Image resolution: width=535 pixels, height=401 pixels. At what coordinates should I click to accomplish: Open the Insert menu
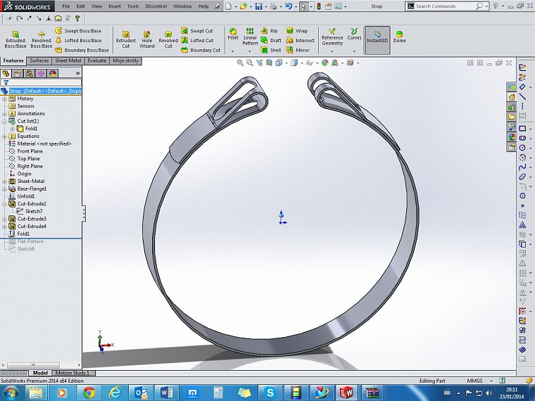tap(114, 6)
